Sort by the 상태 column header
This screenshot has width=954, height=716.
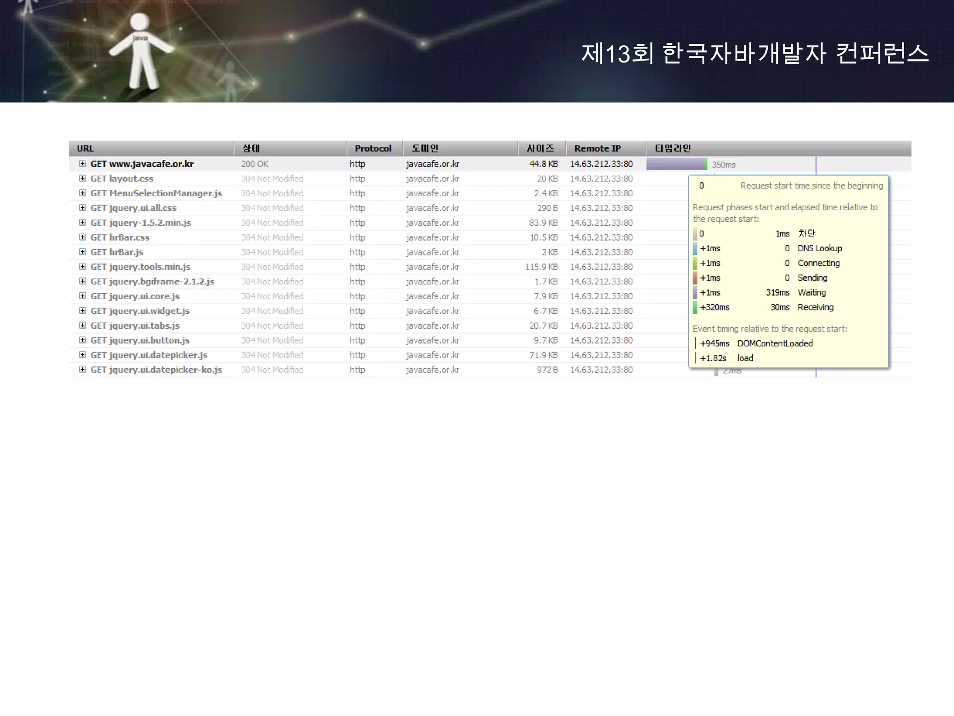(290, 148)
